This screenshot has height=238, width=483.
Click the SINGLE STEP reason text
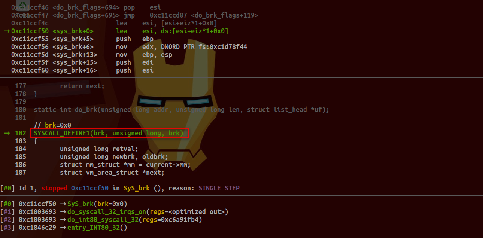(219, 188)
